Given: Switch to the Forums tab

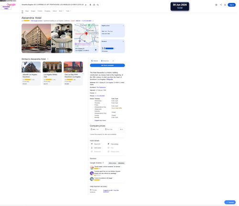Looking at the screenshot, I should coord(40,11).
